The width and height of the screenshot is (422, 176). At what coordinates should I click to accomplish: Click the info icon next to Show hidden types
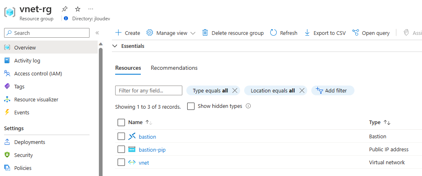click(248, 106)
